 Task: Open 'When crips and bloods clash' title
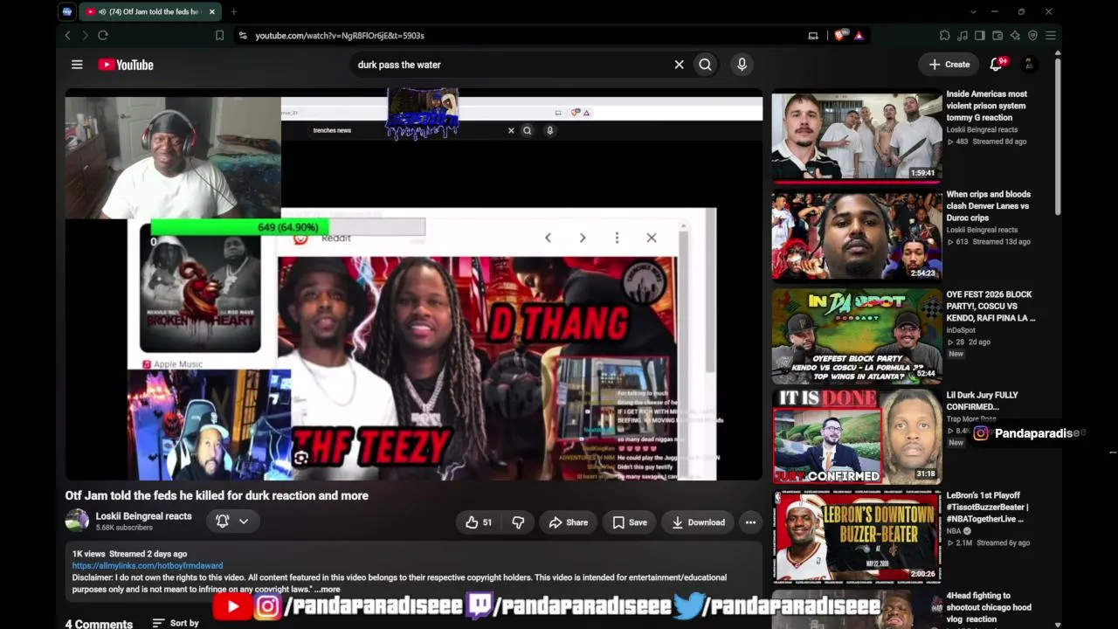[989, 206]
